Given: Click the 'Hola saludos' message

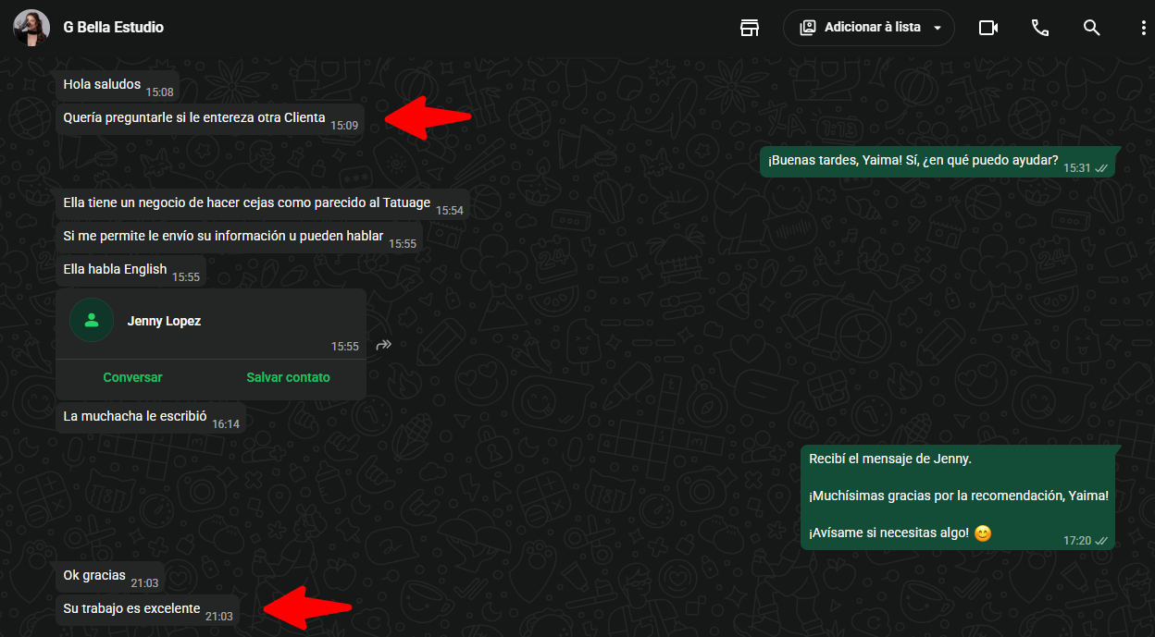Looking at the screenshot, I should point(117,85).
